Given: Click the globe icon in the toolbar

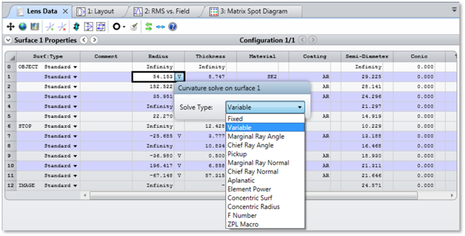Looking at the screenshot, I should click(22, 27).
